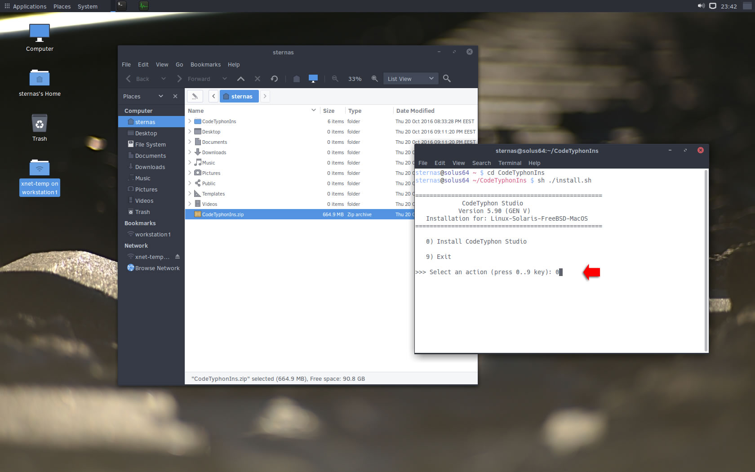Click the volume icon in system tray
The height and width of the screenshot is (472, 755).
pos(701,6)
